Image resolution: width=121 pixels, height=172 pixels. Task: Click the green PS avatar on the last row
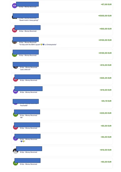[x=15, y=163]
